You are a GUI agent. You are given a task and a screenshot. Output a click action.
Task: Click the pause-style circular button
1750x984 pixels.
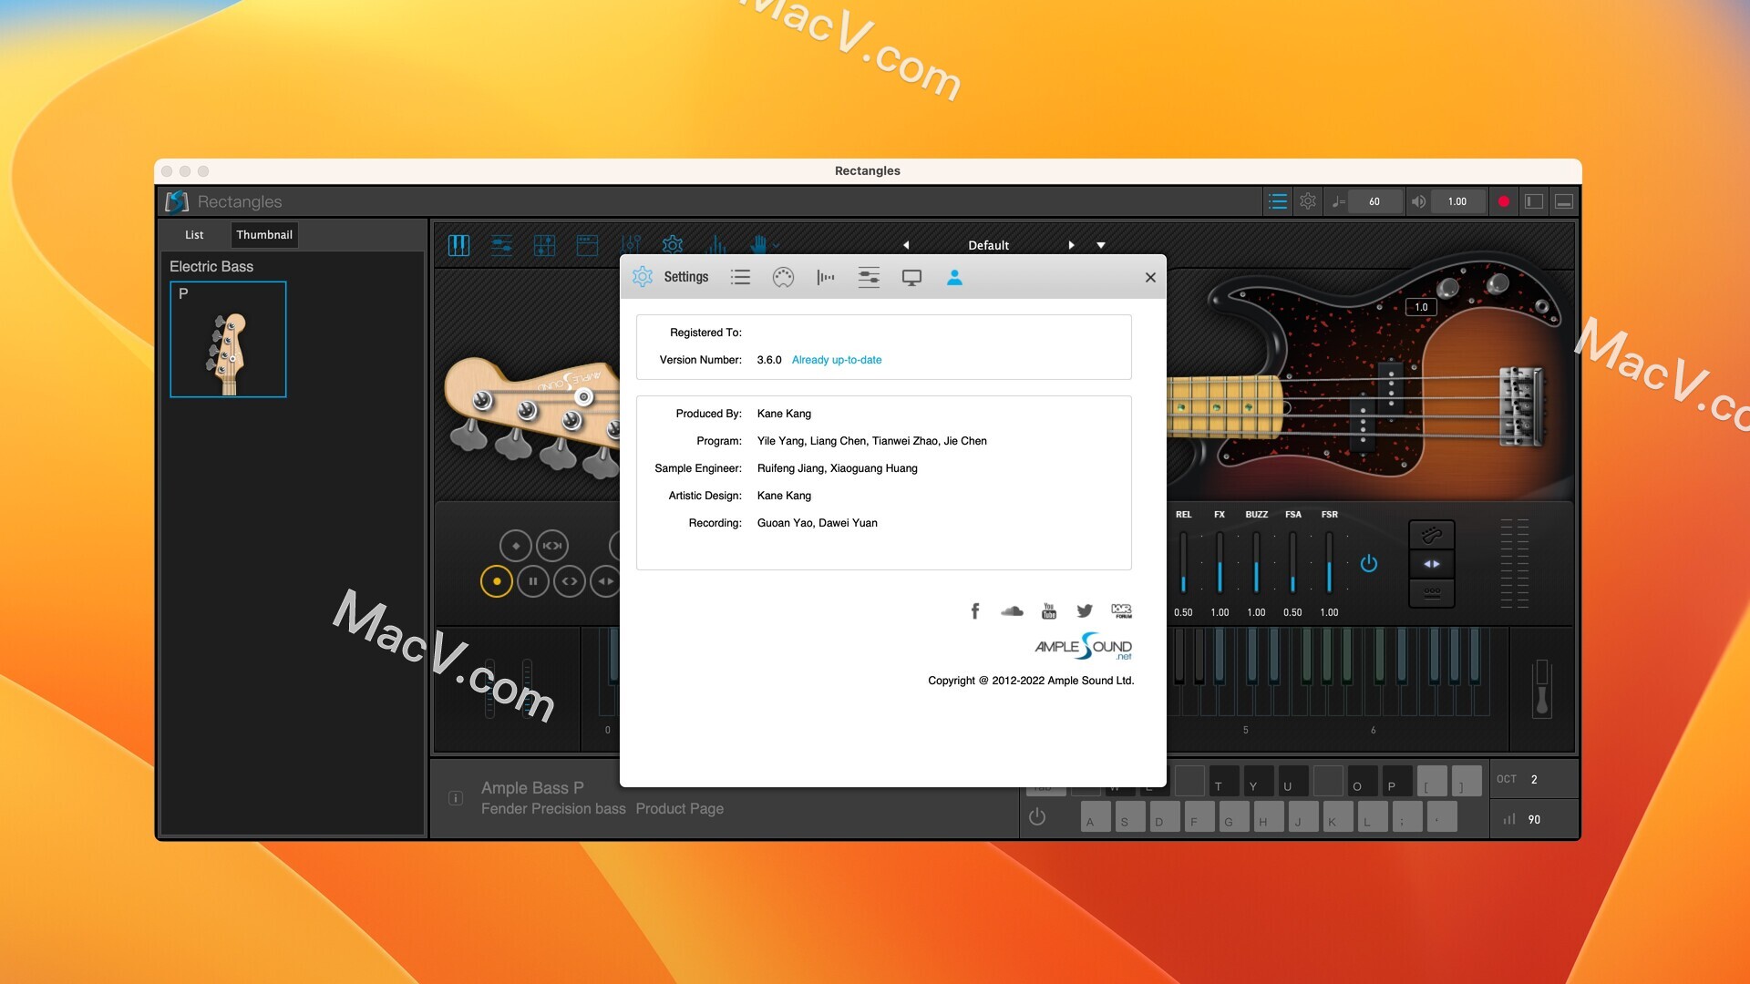pyautogui.click(x=533, y=581)
